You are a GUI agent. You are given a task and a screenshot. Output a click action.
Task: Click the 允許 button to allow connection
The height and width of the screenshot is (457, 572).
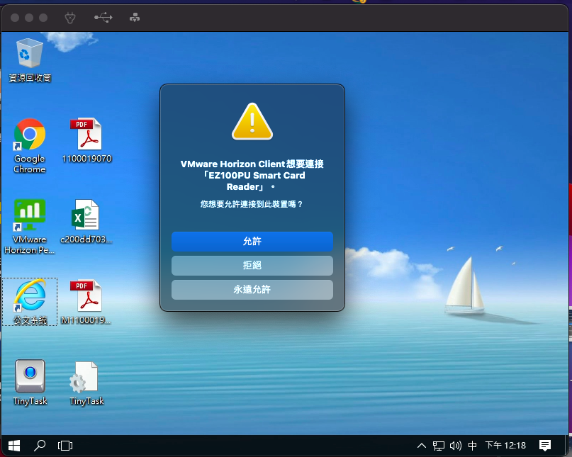[x=252, y=242]
